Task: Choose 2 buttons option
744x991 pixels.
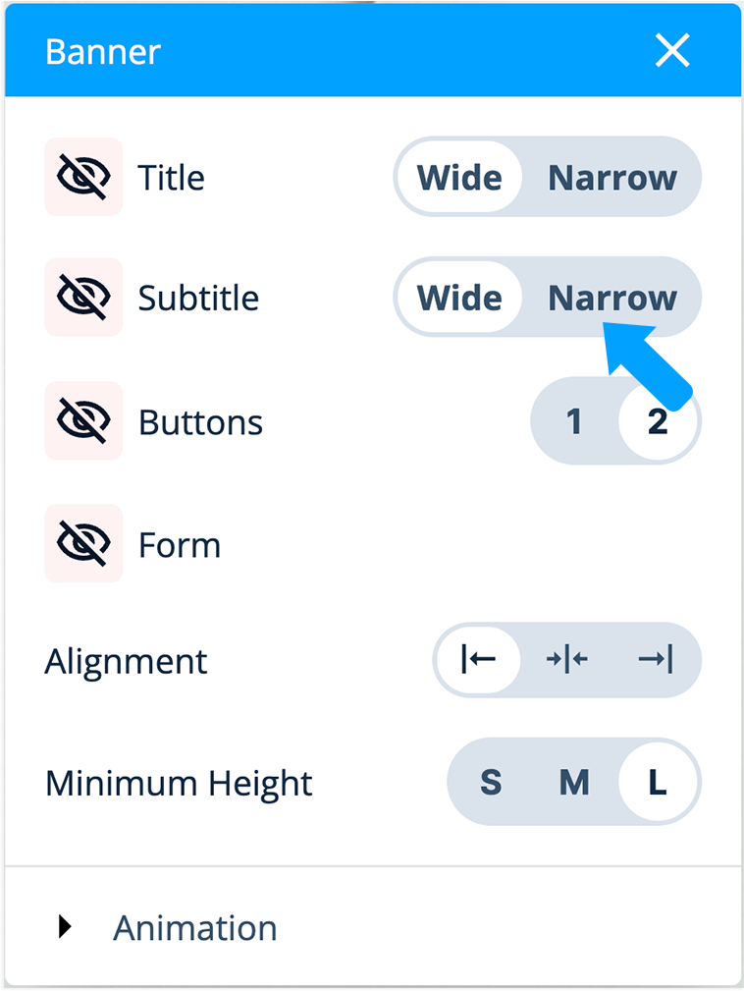Action: coord(658,421)
